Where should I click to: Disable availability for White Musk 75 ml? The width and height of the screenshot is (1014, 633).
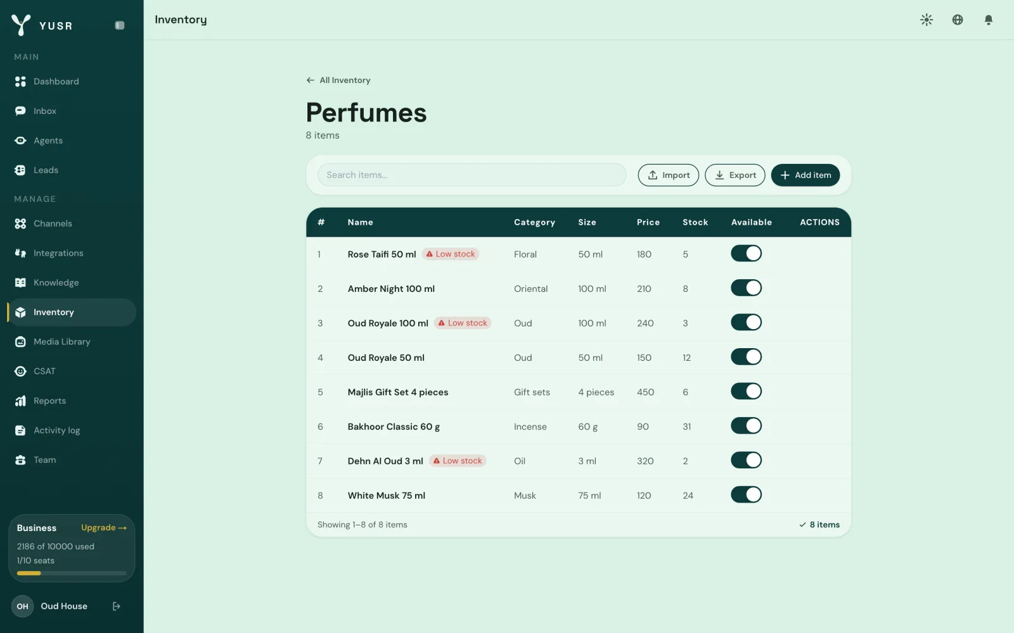[x=746, y=495]
